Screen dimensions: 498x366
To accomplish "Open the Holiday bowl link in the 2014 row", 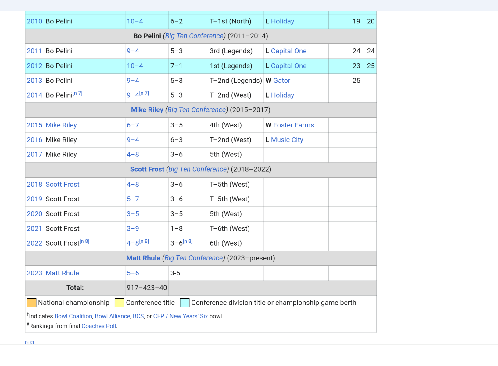I will [282, 95].
